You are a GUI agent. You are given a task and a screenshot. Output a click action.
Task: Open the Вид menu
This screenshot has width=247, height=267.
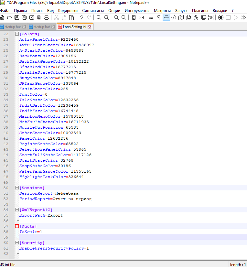pyautogui.click(x=50, y=11)
